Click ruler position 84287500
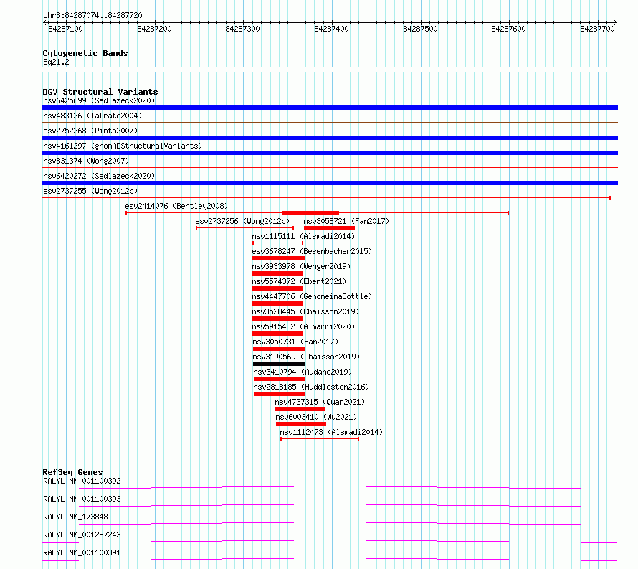Screen dimensions: 638x569 (x=420, y=29)
